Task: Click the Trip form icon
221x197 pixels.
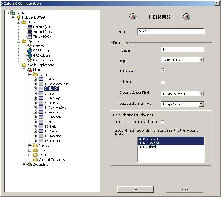Action: click(41, 93)
